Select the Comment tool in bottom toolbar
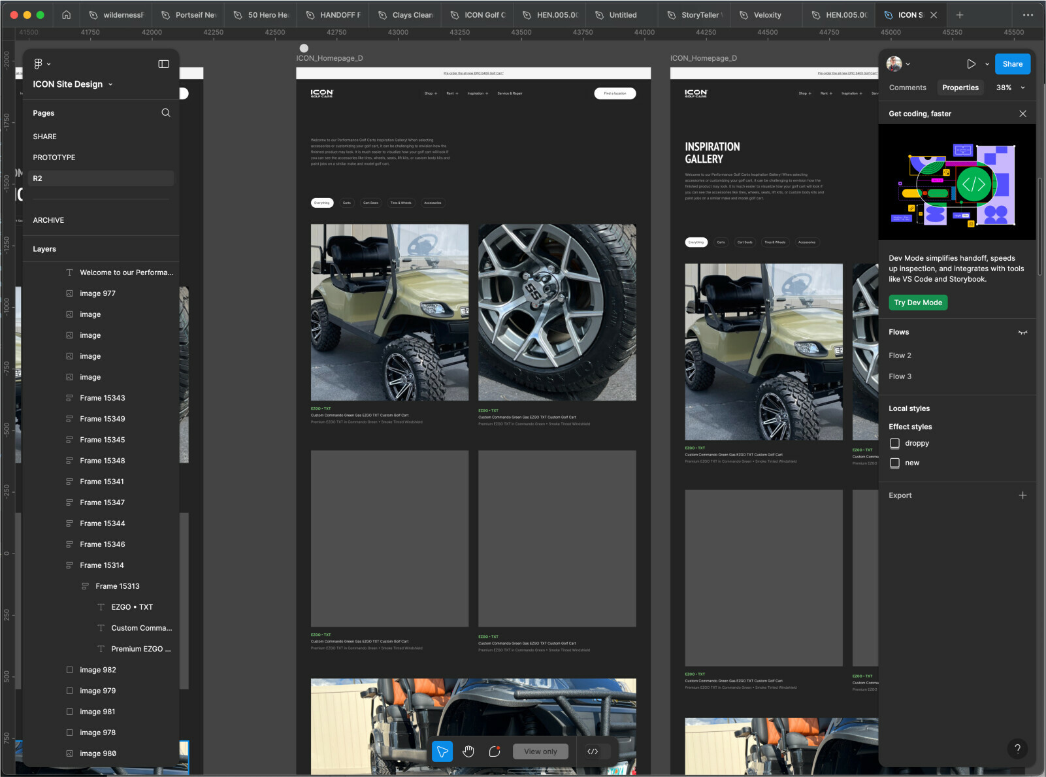Image resolution: width=1046 pixels, height=777 pixels. [495, 752]
